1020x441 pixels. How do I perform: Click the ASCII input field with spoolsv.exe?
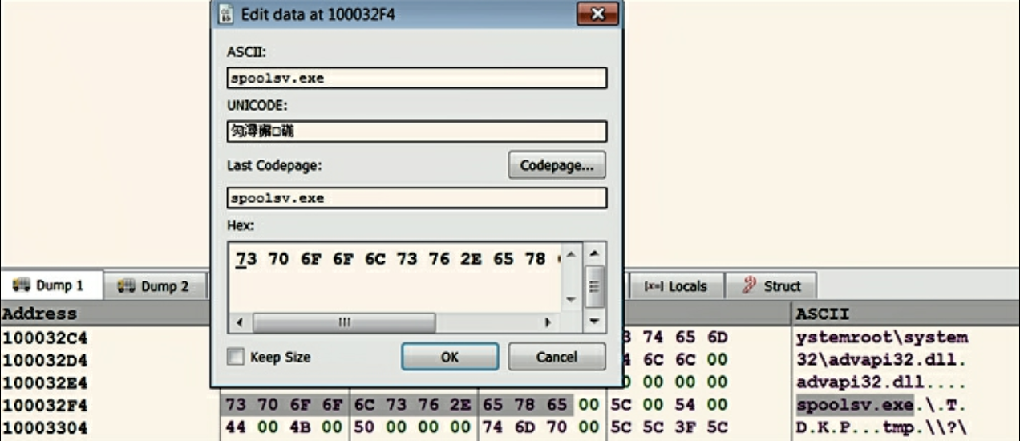point(417,78)
